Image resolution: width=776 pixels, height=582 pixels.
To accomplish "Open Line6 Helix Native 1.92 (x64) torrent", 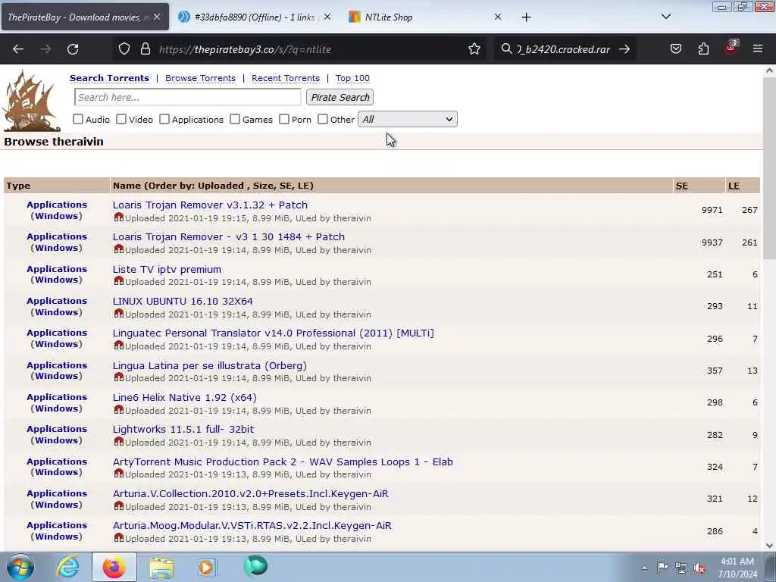I will [185, 397].
